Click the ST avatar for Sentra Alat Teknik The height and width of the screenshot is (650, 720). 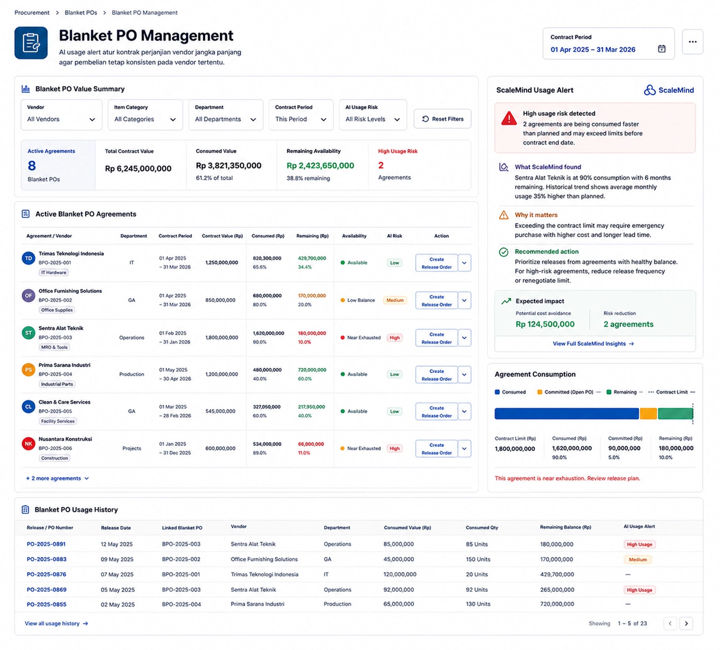(28, 333)
